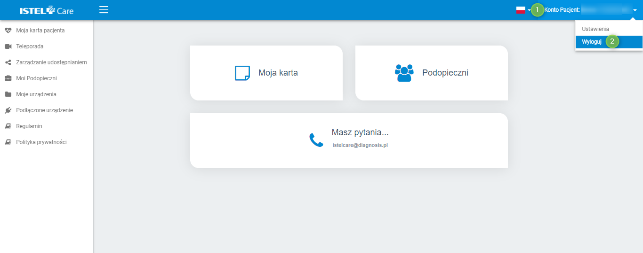The width and height of the screenshot is (643, 253).
Task: Click the phone icon in Masz pytania card
Action: click(x=316, y=140)
